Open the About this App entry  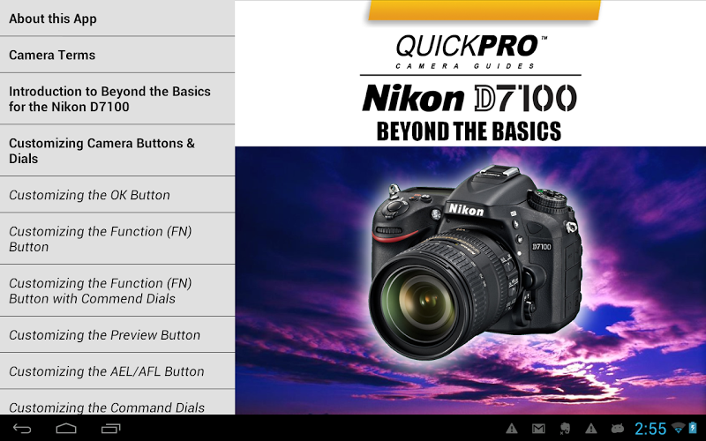tap(117, 18)
